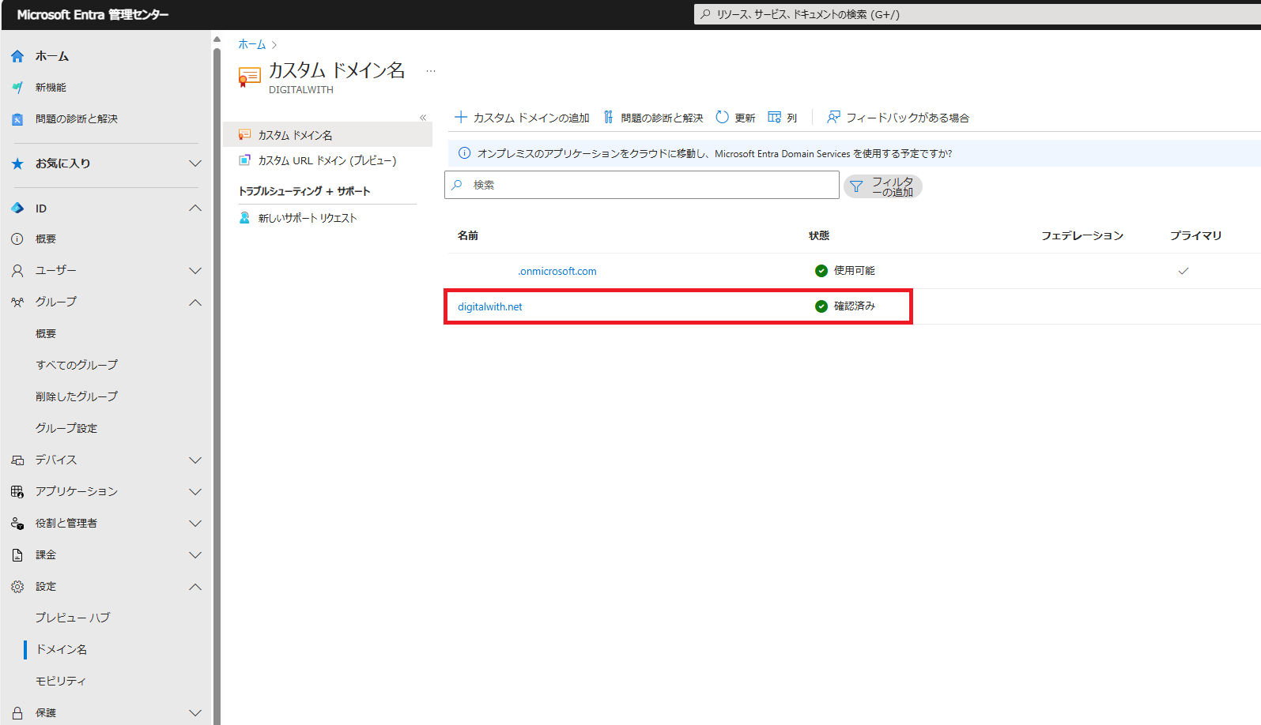This screenshot has height=725, width=1261.
Task: Click the ユーザー person icon
Action: click(x=17, y=271)
